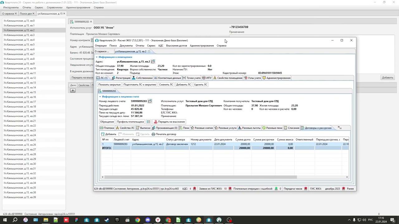Image resolution: width=399 pixels, height=224 pixels.
Task: Open Steam from the taskbar
Action: coord(107,220)
